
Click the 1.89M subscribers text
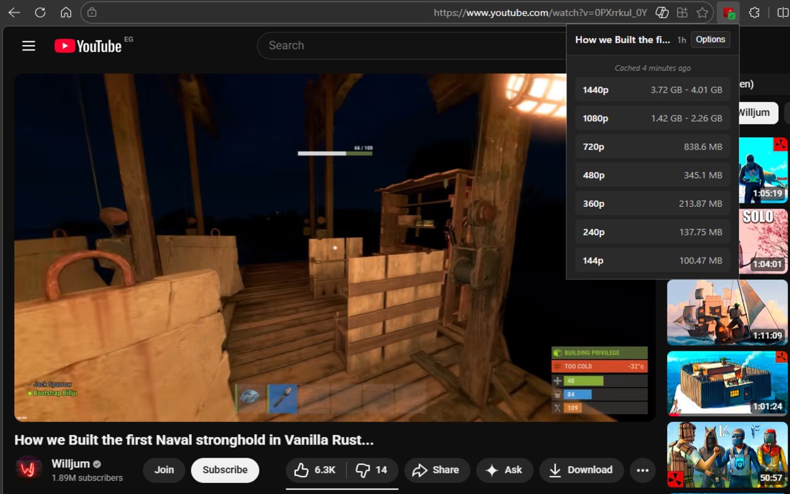(87, 478)
